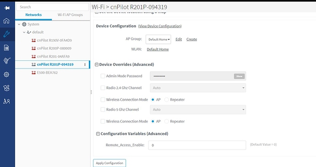
Task: Open the services box icon
Action: [6, 88]
